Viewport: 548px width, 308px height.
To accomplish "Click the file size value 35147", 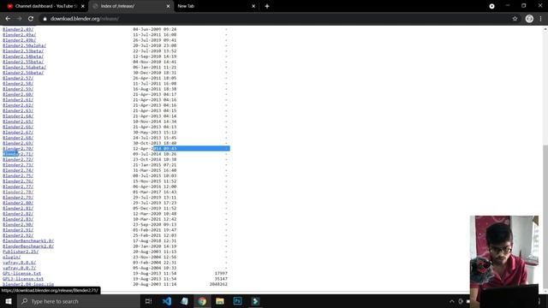I will (221, 279).
